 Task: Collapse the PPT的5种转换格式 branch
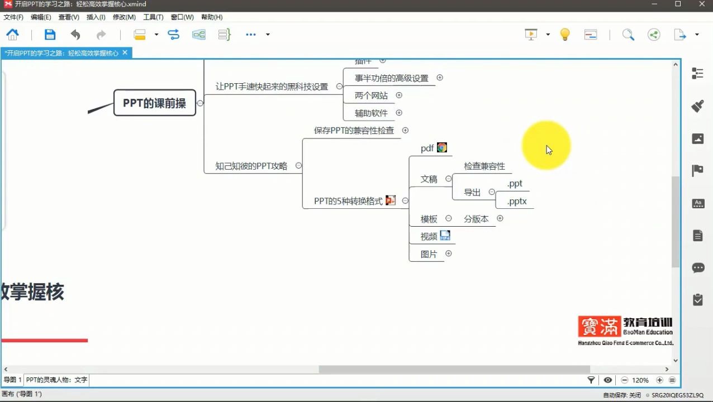click(405, 200)
